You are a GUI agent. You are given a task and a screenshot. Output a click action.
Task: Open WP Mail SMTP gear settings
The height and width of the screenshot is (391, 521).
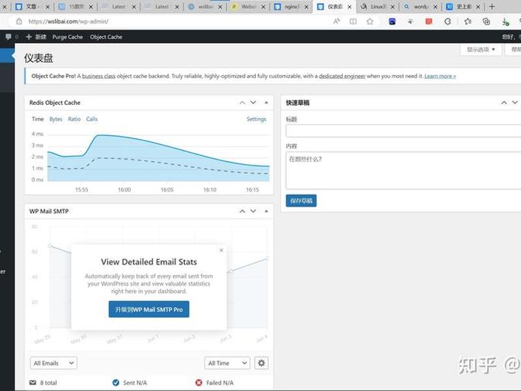[x=262, y=363]
